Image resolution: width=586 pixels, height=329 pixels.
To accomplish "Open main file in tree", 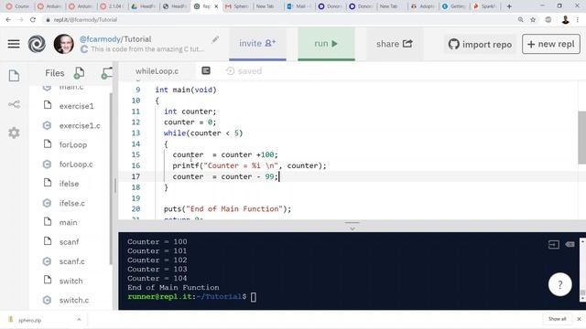I will pos(68,222).
